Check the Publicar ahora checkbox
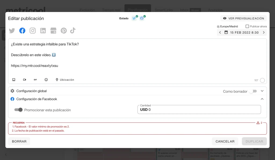The image size is (275, 160). point(247,26)
